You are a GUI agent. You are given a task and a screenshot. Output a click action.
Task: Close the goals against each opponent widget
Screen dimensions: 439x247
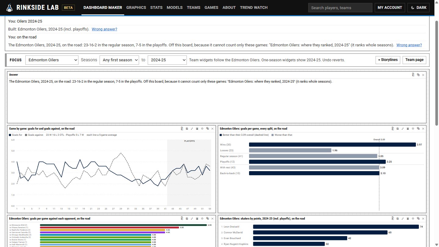(x=212, y=218)
